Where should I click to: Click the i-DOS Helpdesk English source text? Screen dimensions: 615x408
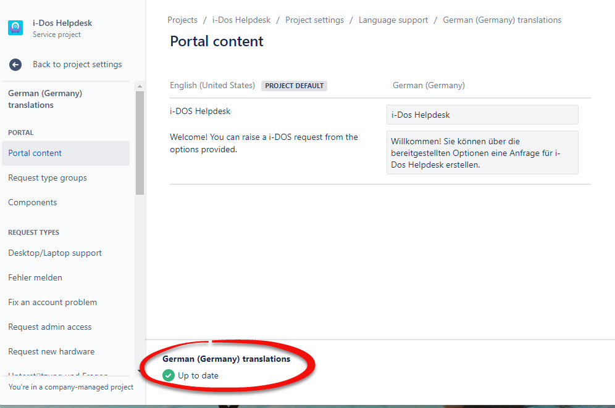[x=200, y=111]
